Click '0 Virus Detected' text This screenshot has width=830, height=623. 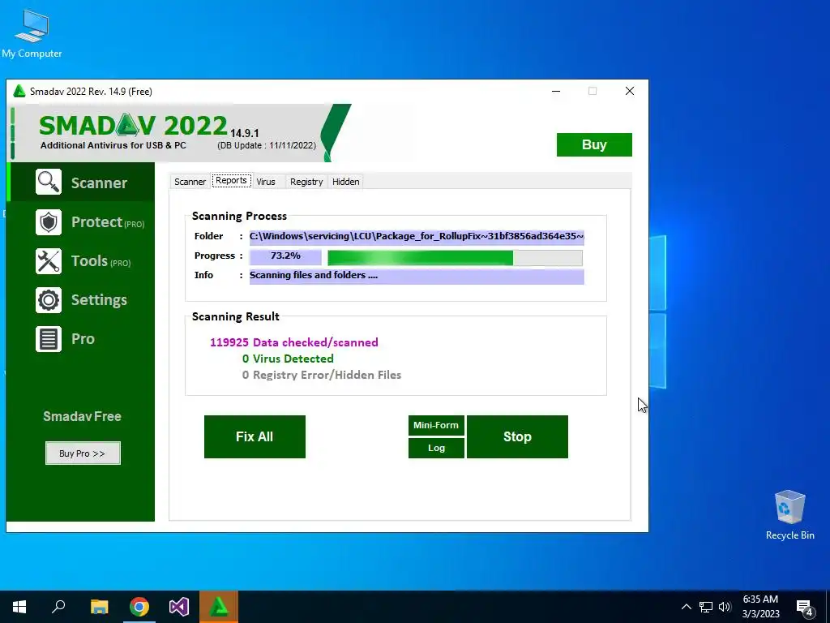(x=288, y=359)
